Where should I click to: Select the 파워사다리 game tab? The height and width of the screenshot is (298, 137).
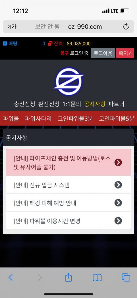pyautogui.click(x=38, y=119)
